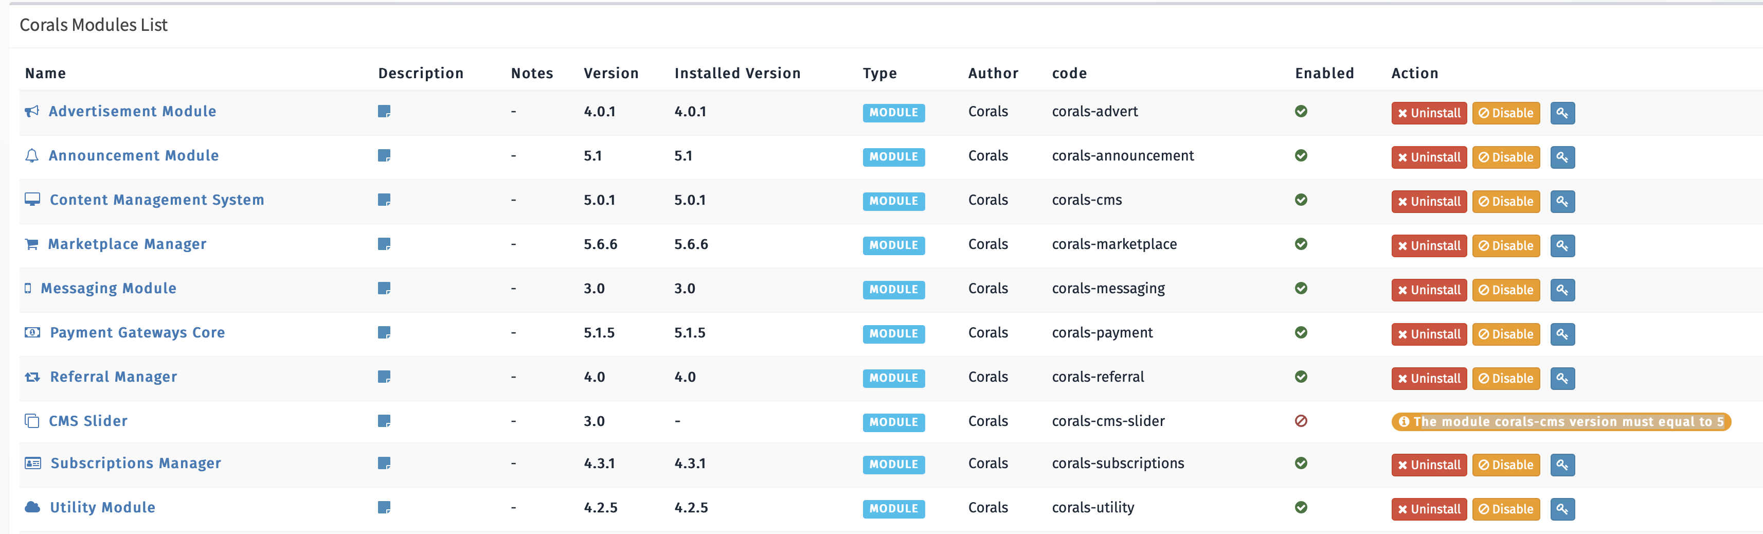Open the Advertisement Module link
The height and width of the screenshot is (534, 1763).
132,112
